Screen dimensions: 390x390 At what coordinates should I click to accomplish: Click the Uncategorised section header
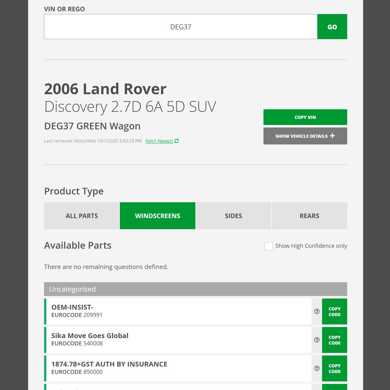coord(195,289)
